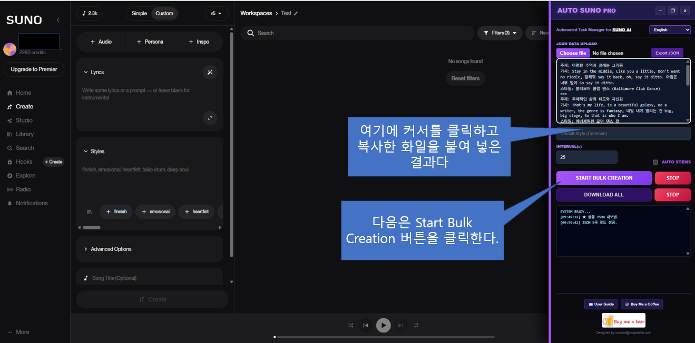Click Upgrade to Premier button

point(34,69)
